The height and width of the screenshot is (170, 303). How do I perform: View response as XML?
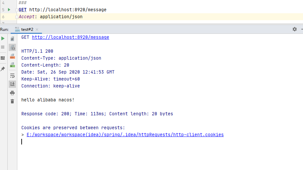12,56
